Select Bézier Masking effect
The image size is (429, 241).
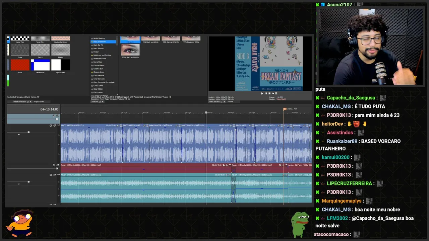99,38
